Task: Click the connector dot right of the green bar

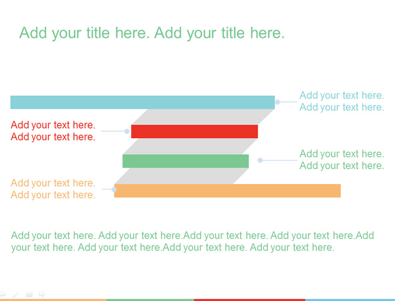Action: [x=260, y=160]
